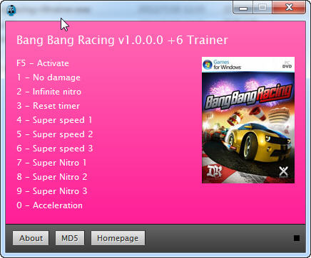Select the "8 – Super Nitro 2" line
The height and width of the screenshot is (258, 311).
(x=52, y=177)
